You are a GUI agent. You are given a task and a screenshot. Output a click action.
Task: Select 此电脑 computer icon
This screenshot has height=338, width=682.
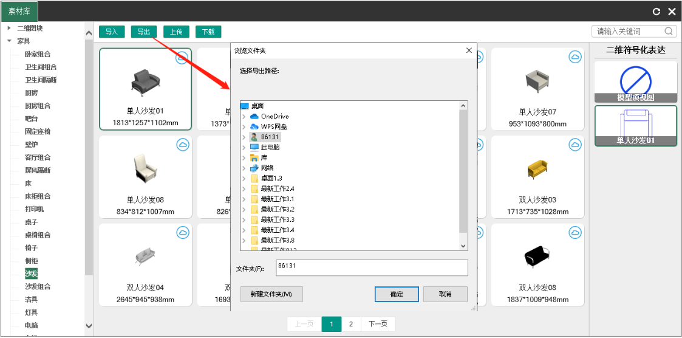(254, 147)
